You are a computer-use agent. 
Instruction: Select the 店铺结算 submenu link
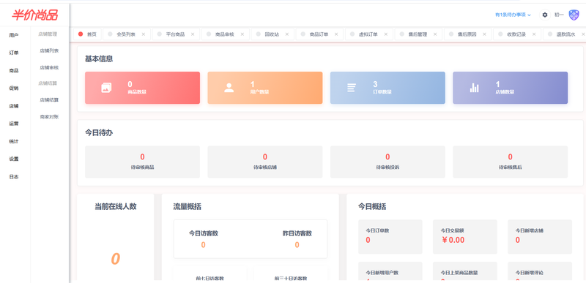(49, 100)
